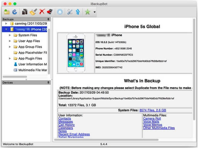Select the highlighted iPhone backup row
198x148 pixels.
pyautogui.click(x=24, y=29)
